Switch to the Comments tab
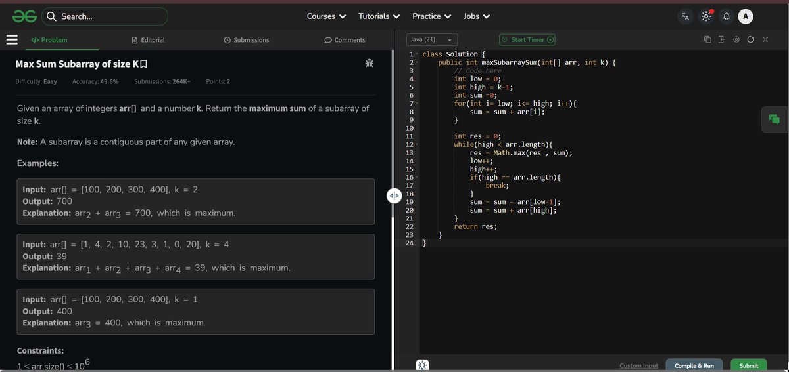 (x=345, y=40)
